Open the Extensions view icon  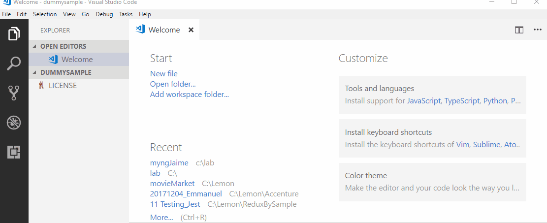point(14,153)
